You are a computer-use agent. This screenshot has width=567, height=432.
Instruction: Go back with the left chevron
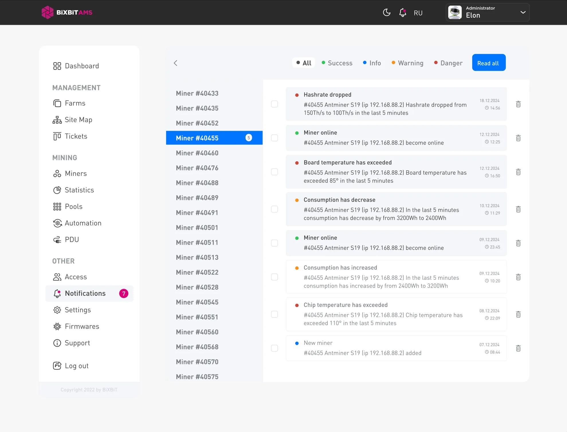pyautogui.click(x=176, y=63)
